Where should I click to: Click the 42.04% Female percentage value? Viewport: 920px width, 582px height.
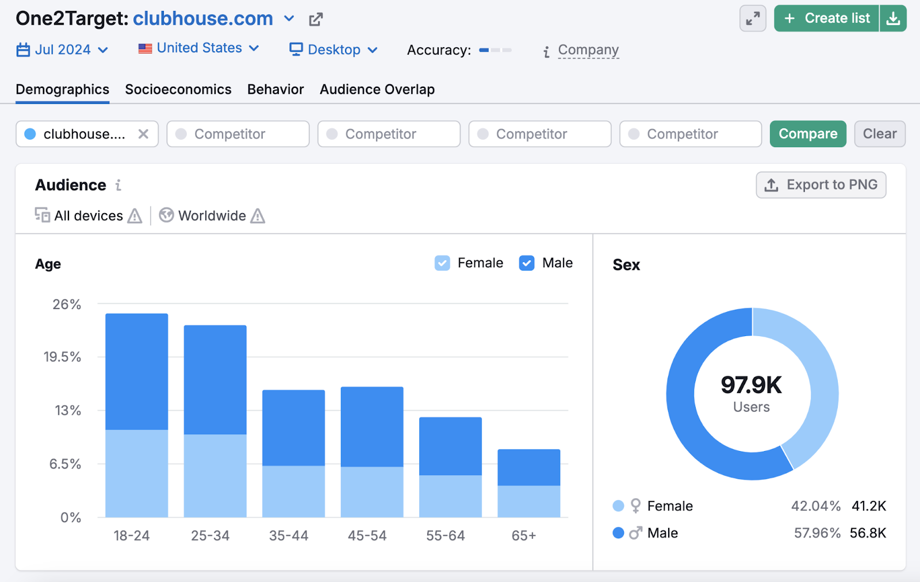816,506
